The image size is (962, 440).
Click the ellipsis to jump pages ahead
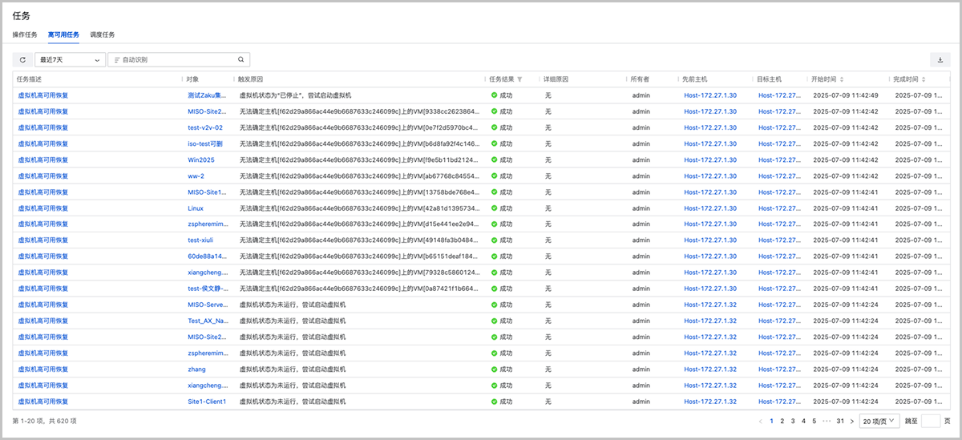pyautogui.click(x=826, y=421)
